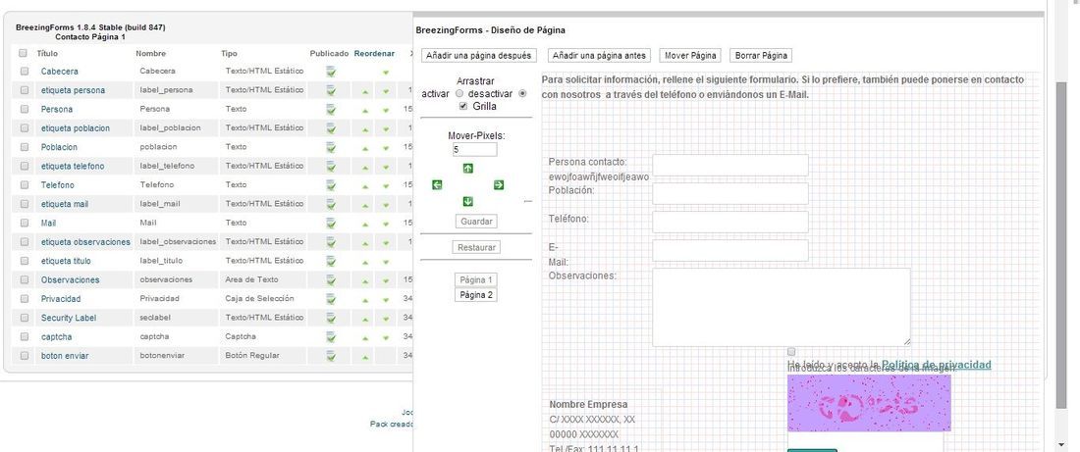Image resolution: width=1080 pixels, height=452 pixels.
Task: Check the Privacidad row checkbox
Action: coord(25,299)
